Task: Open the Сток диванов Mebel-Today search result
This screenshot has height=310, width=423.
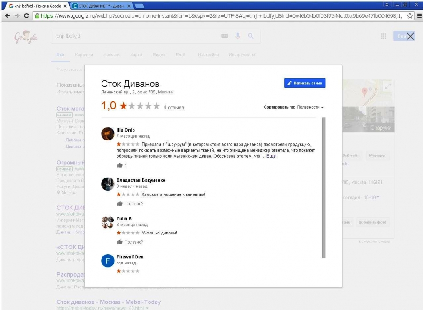Action: click(109, 302)
